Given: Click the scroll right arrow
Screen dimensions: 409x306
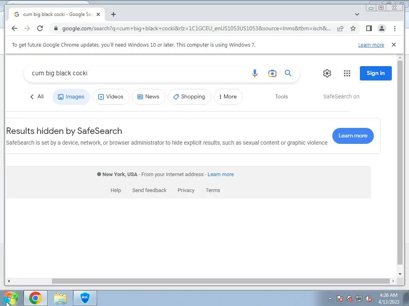Looking at the screenshot, I should click(x=393, y=281).
